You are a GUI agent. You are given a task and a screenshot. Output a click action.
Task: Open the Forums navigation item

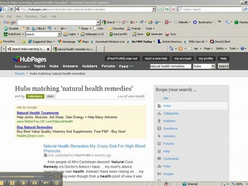[108, 66]
